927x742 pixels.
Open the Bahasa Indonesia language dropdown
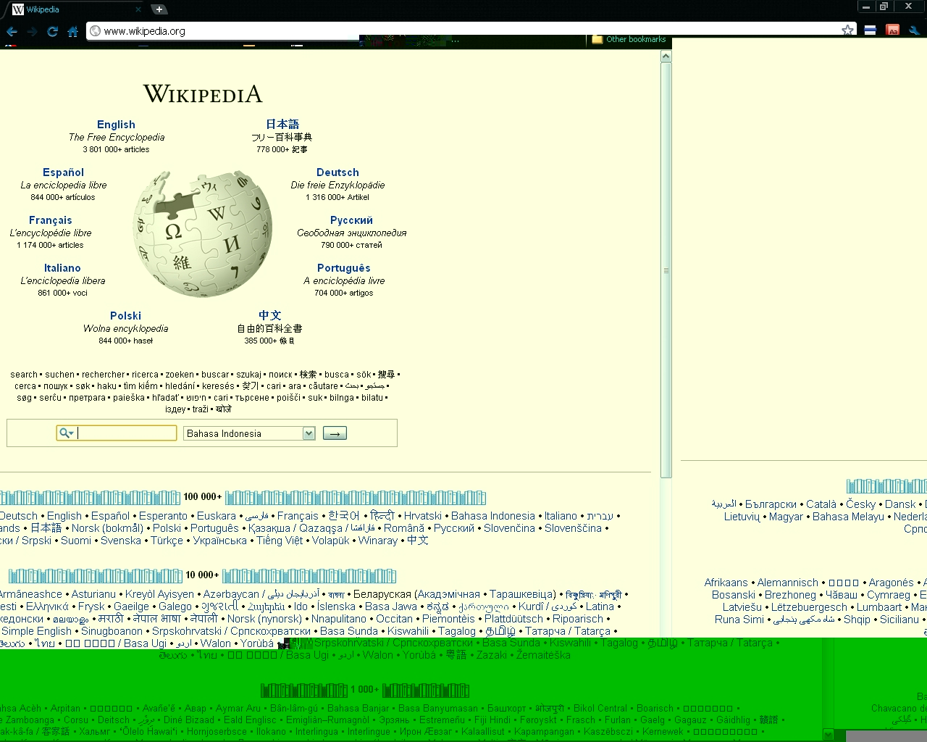click(x=249, y=433)
